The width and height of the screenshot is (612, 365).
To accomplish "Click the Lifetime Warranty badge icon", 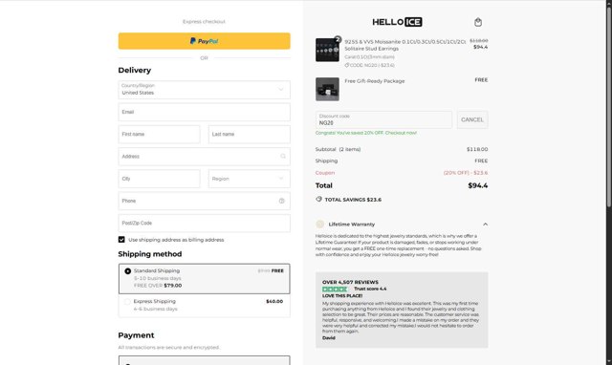I will point(319,224).
